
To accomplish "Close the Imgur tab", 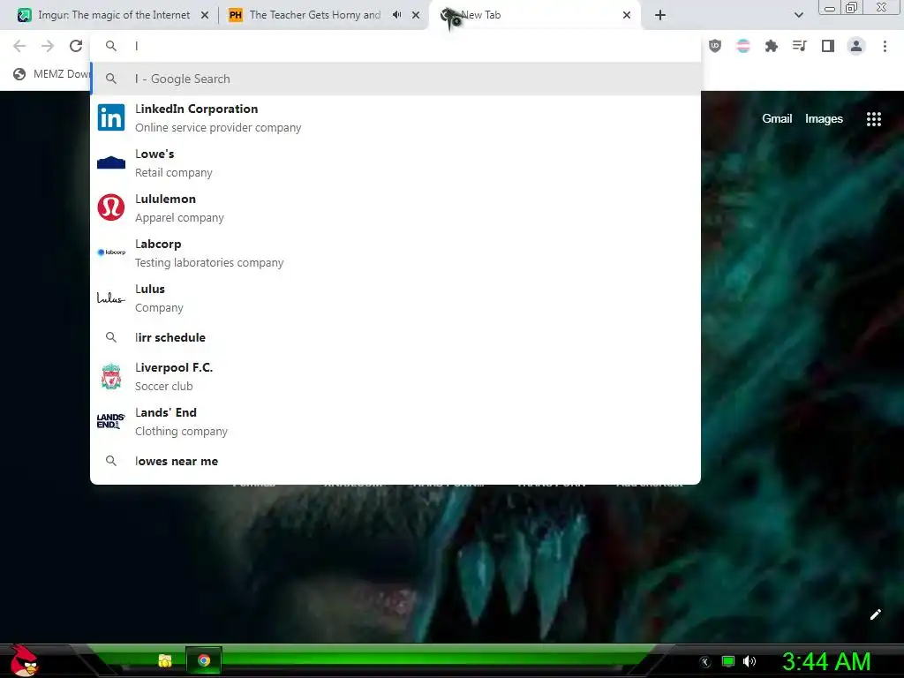I will (x=205, y=15).
